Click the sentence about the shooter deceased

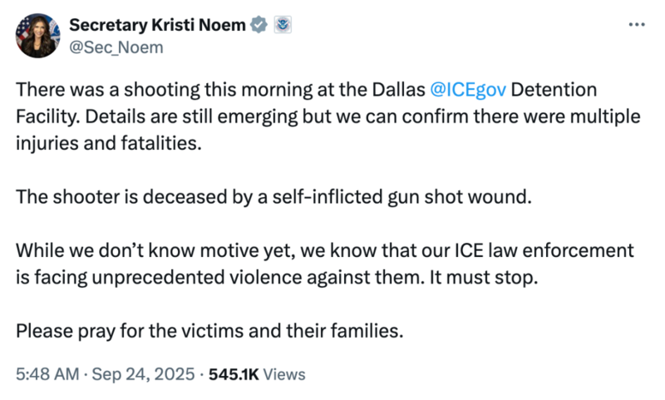(273, 197)
